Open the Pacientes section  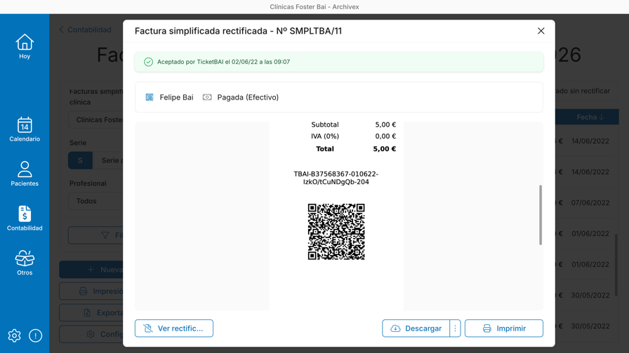pyautogui.click(x=25, y=174)
